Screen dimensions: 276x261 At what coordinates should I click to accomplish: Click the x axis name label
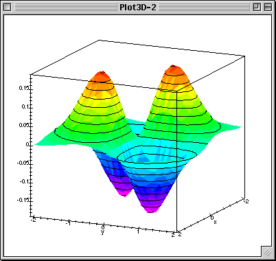(x=215, y=222)
